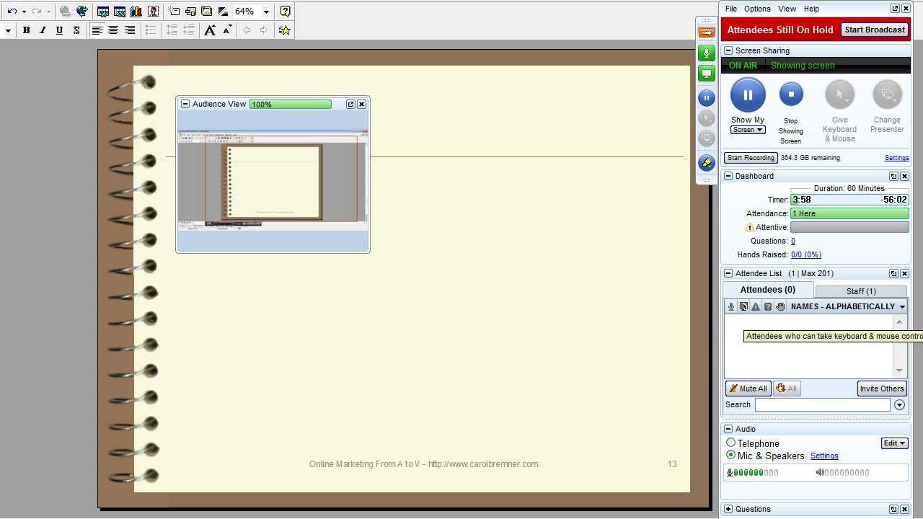Open the audio Edit dropdown

[x=894, y=443]
